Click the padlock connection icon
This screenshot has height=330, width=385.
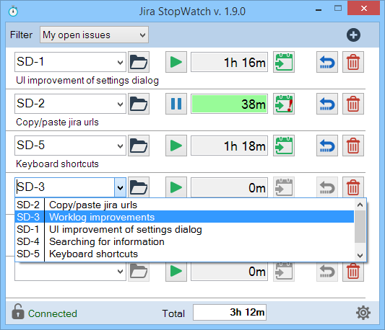[18, 311]
